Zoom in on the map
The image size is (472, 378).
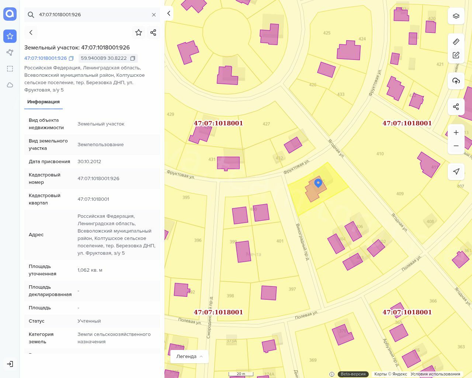456,133
